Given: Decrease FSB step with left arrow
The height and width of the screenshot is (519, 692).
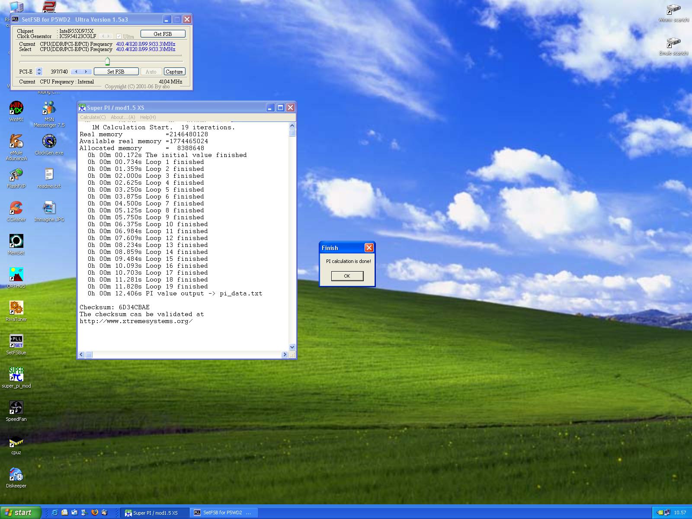Looking at the screenshot, I should pos(76,72).
